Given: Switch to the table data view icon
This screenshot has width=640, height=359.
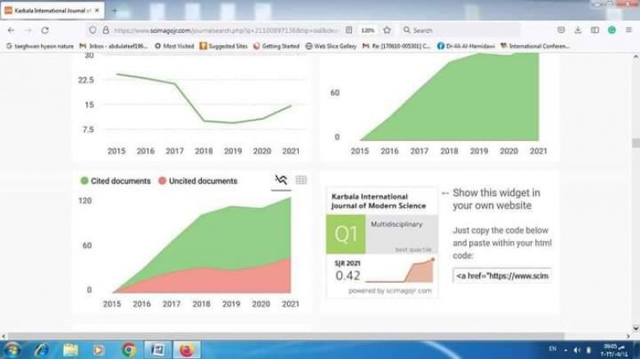Looking at the screenshot, I should pos(301,180).
